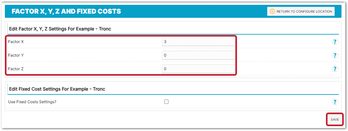Open the Factor Y help tooltip icon
The width and height of the screenshot is (348, 131).
(x=335, y=55)
